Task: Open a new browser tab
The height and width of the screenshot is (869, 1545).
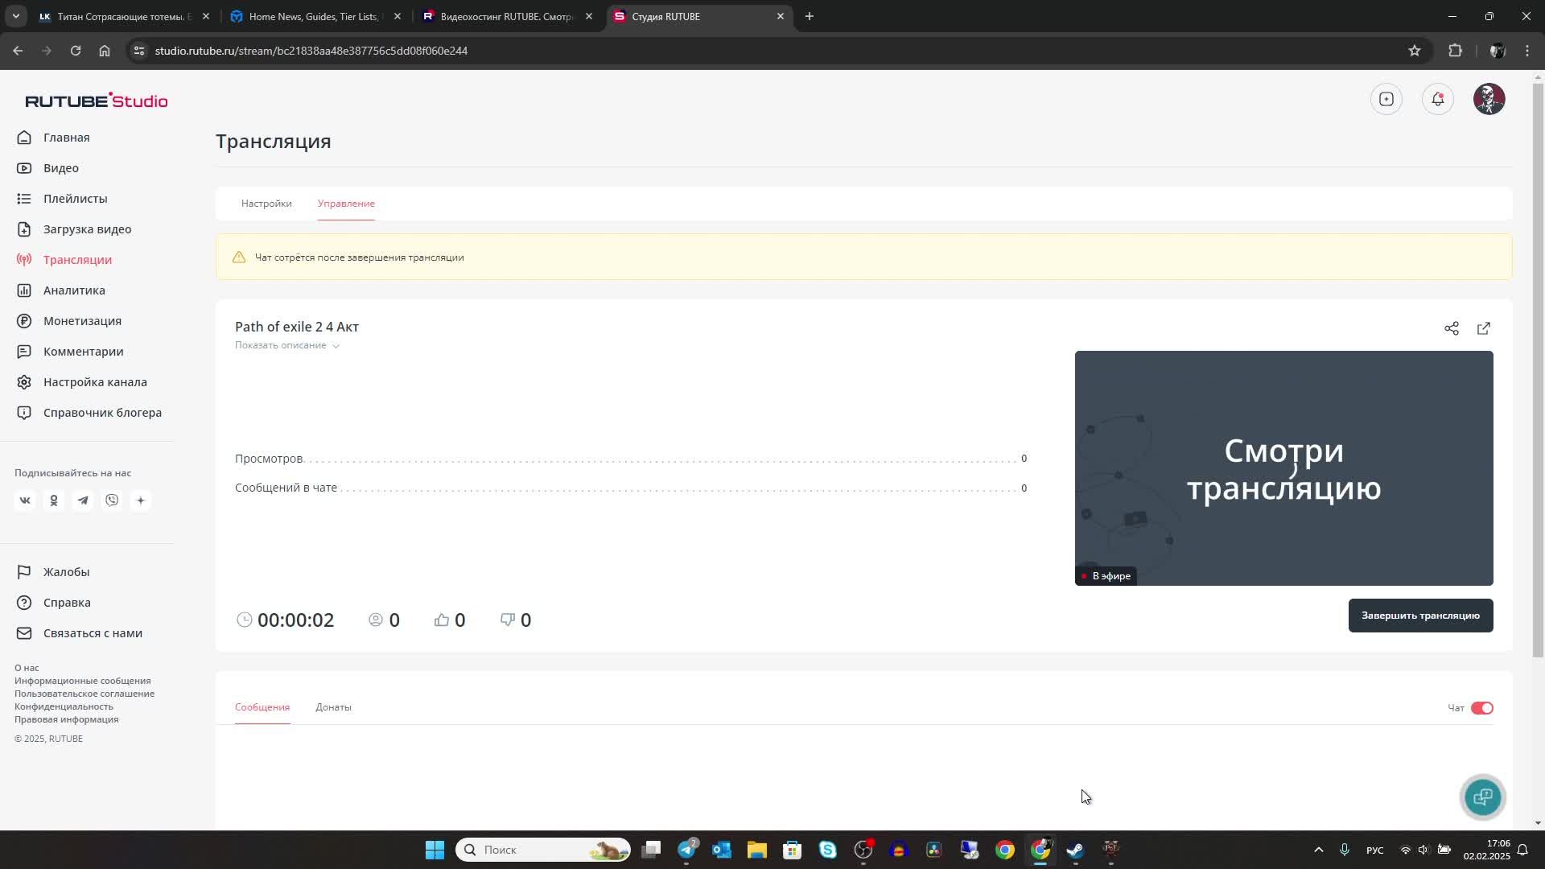Action: [809, 16]
